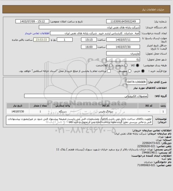Select the خدمت radio button
The width and height of the screenshot is (173, 191).
click(x=126, y=65)
